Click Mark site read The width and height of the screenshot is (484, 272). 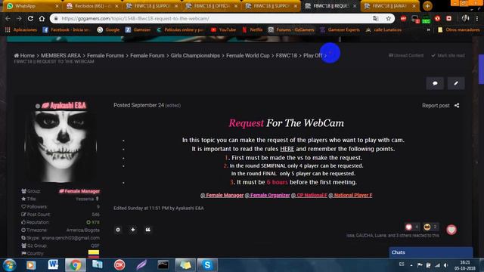(x=448, y=55)
